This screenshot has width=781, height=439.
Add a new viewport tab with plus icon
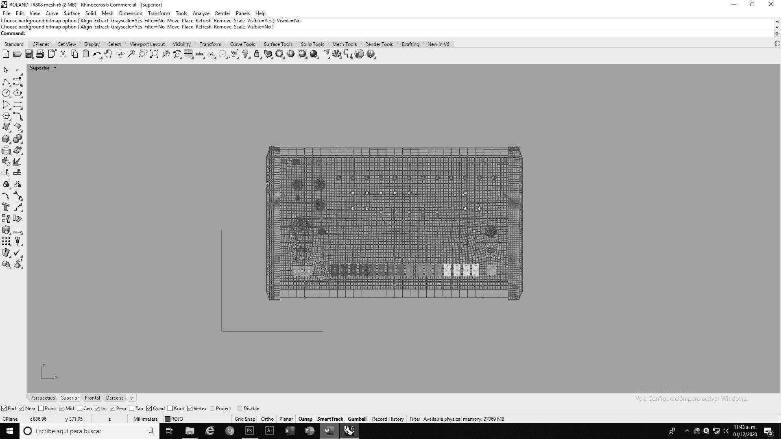[131, 398]
